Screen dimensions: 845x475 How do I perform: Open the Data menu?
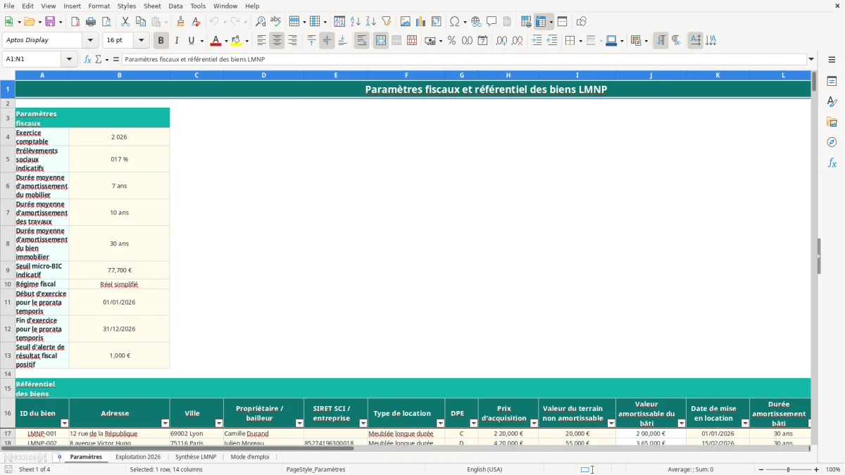[x=175, y=6]
